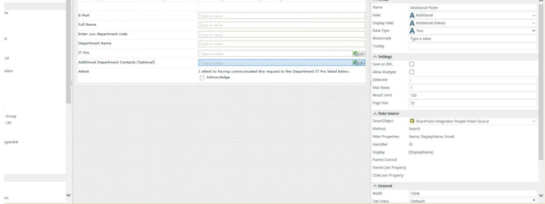
Task: Click Display Field value 'Additional (Value)'
Action: (431, 23)
